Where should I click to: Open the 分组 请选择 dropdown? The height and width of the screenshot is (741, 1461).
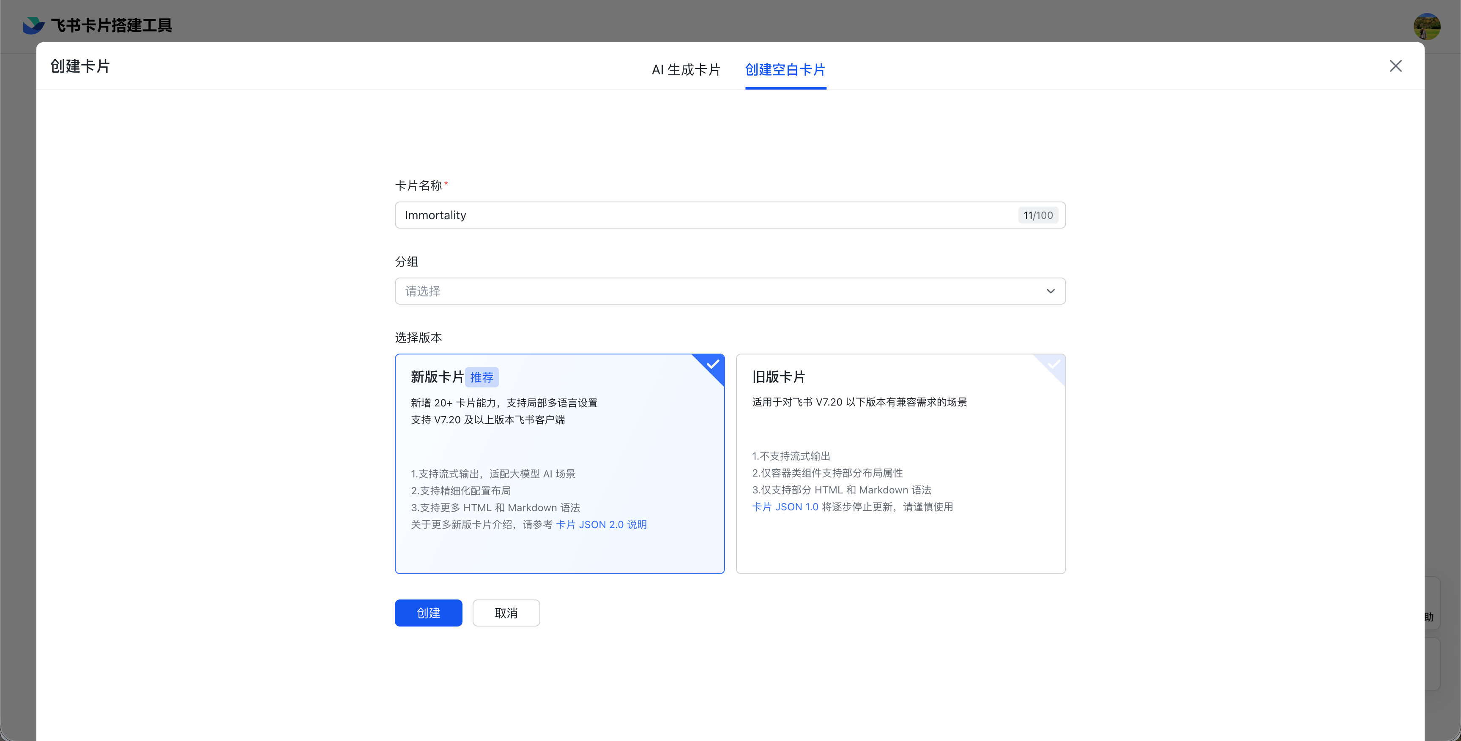click(x=730, y=291)
